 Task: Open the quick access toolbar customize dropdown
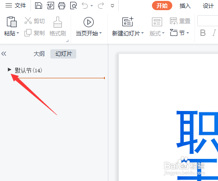pyautogui.click(x=113, y=6)
